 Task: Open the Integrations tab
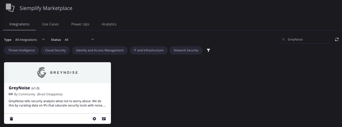19,24
